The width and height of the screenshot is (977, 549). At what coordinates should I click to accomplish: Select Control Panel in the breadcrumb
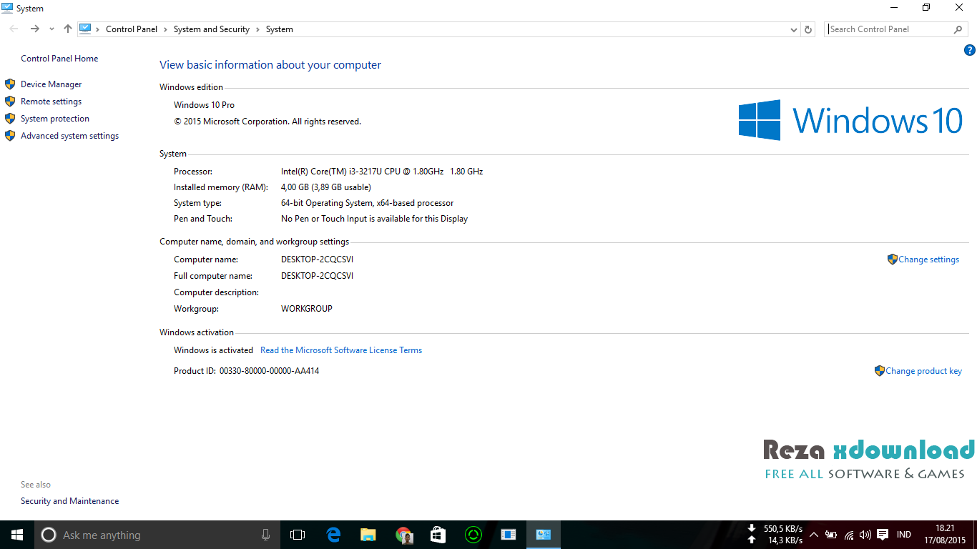[132, 29]
